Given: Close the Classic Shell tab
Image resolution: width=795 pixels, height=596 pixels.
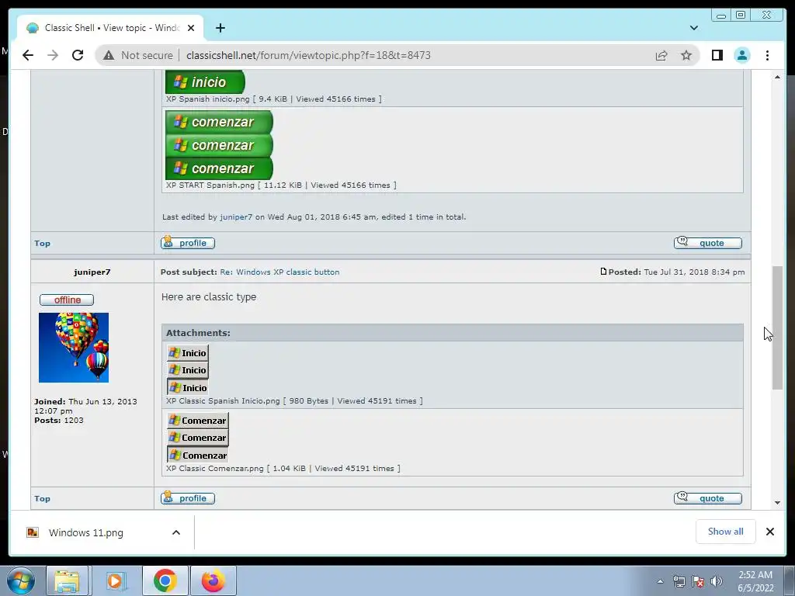Looking at the screenshot, I should pos(191,28).
